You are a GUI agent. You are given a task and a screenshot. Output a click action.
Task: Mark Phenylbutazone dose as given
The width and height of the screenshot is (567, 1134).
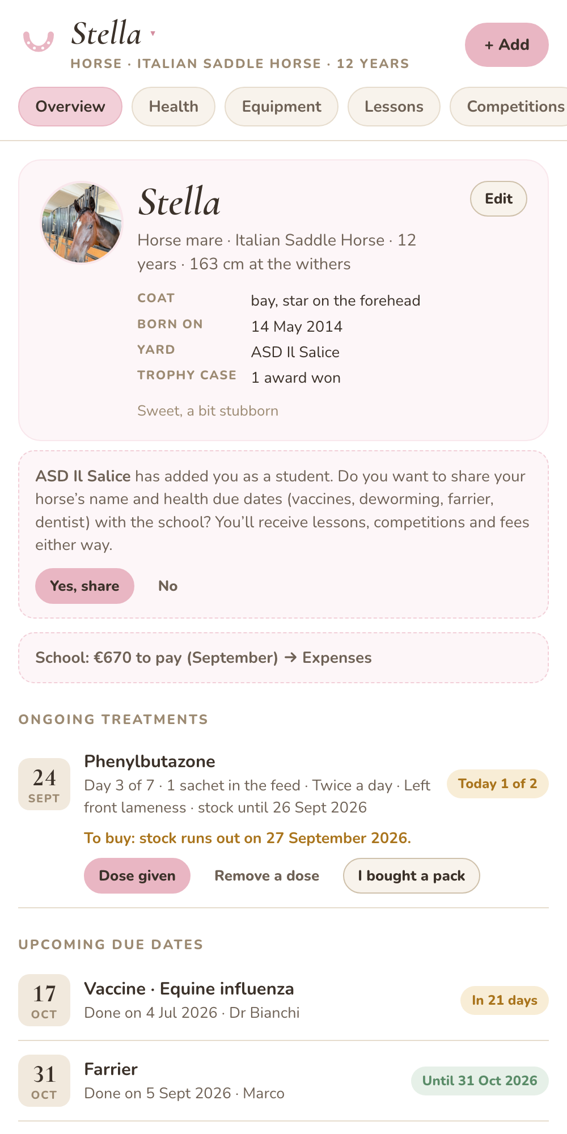point(137,875)
